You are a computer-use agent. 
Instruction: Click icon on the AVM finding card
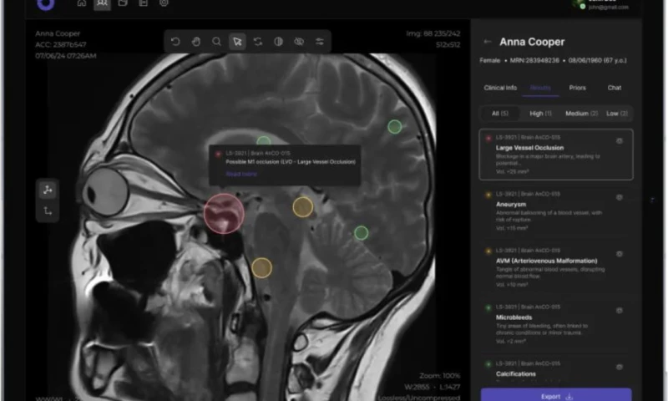[620, 254]
